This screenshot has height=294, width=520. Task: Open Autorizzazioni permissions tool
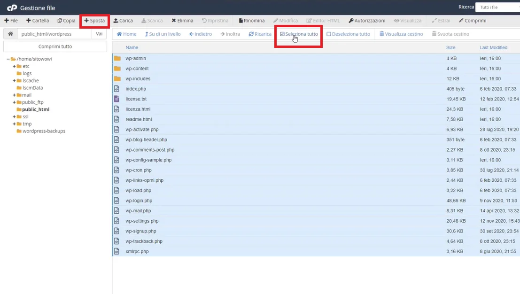(367, 21)
